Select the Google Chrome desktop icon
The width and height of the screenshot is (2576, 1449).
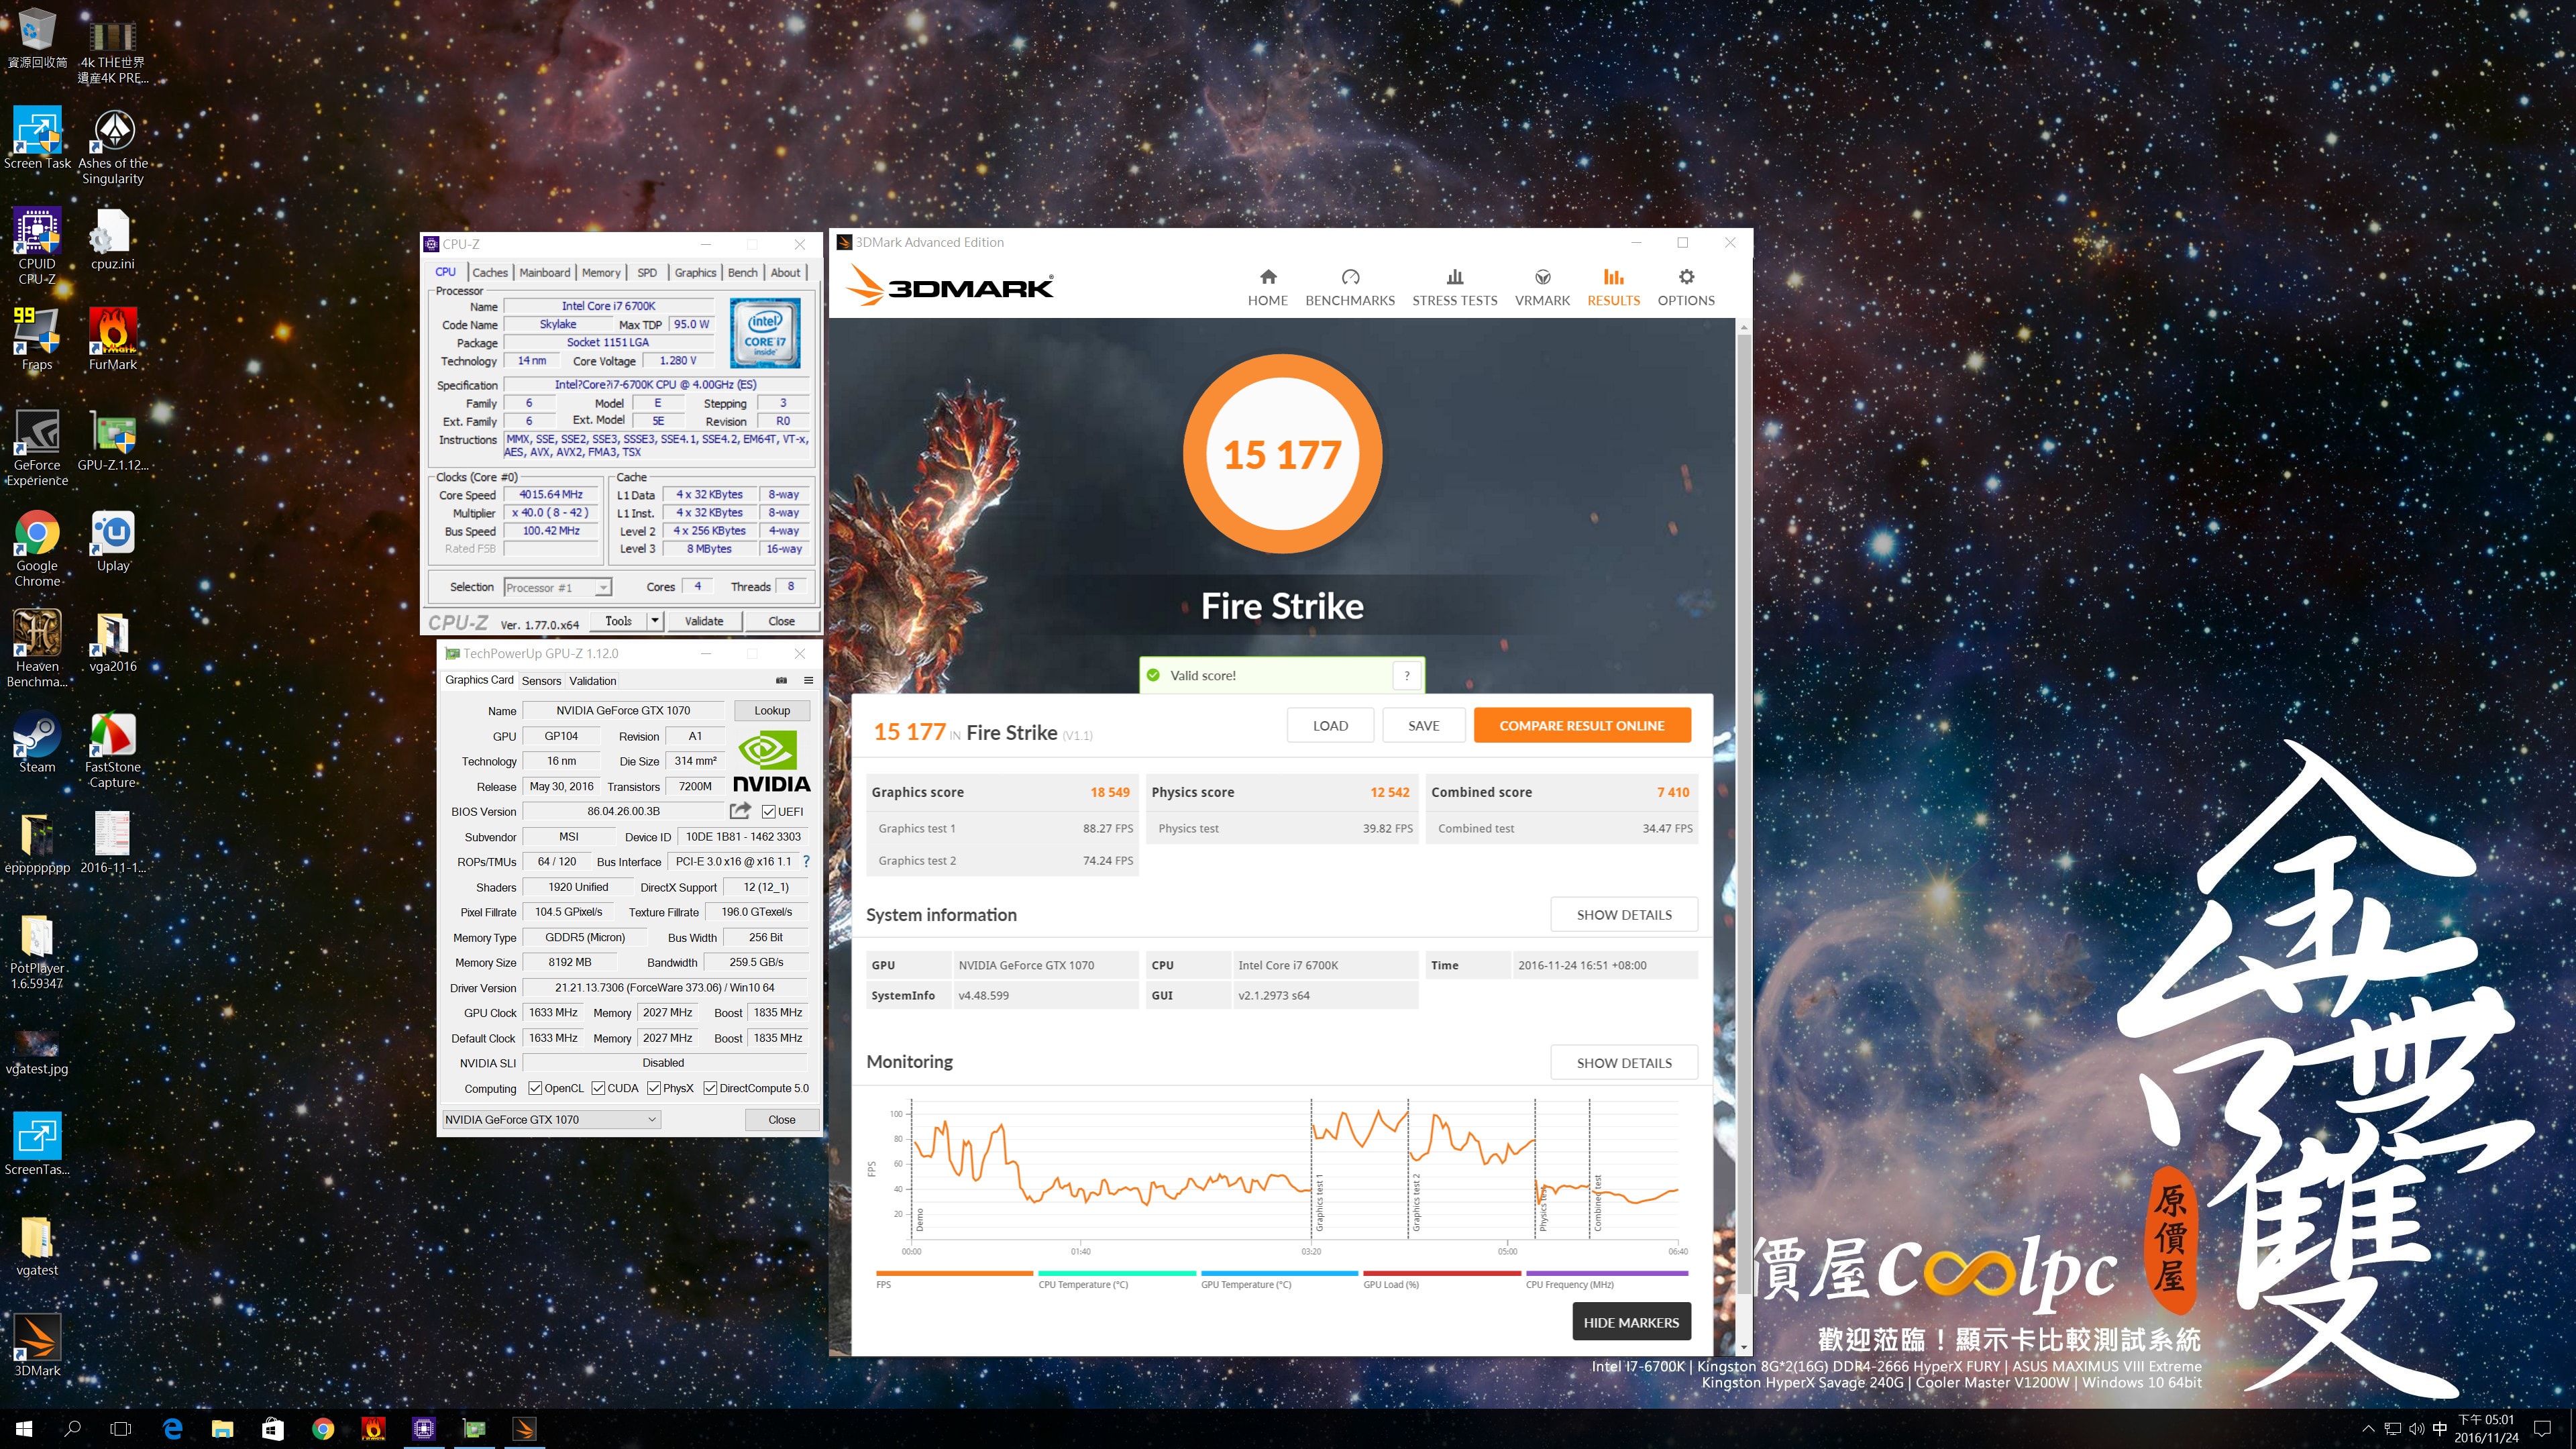coord(37,548)
